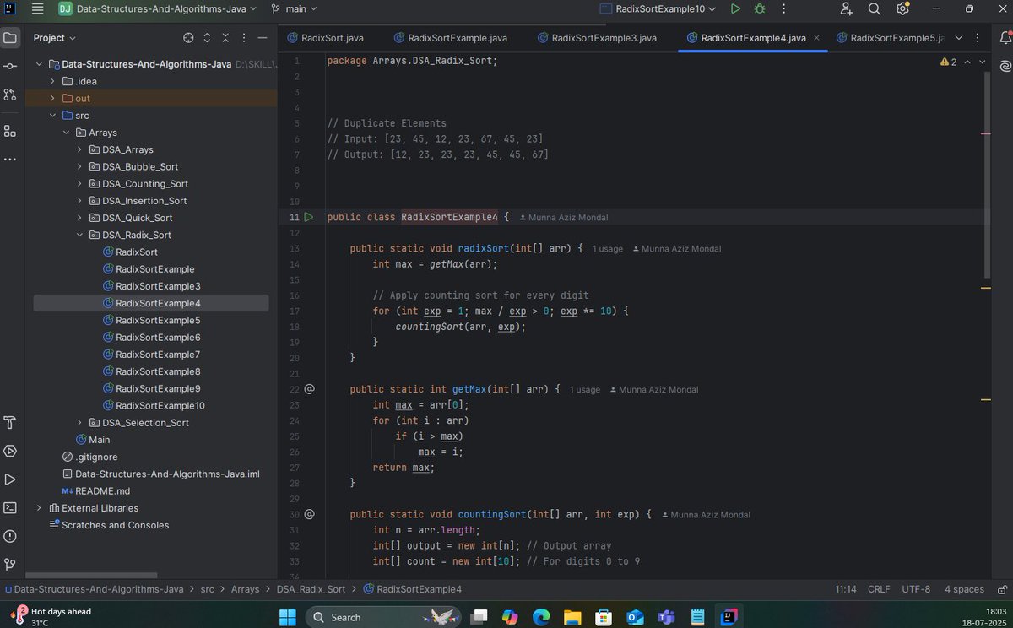Open the Services tool window
The image size is (1013, 628).
click(10, 451)
